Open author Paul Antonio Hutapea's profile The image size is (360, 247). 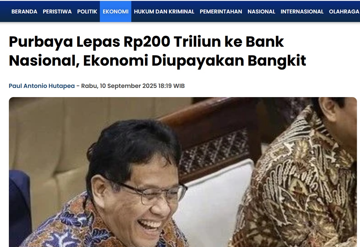pyautogui.click(x=42, y=86)
